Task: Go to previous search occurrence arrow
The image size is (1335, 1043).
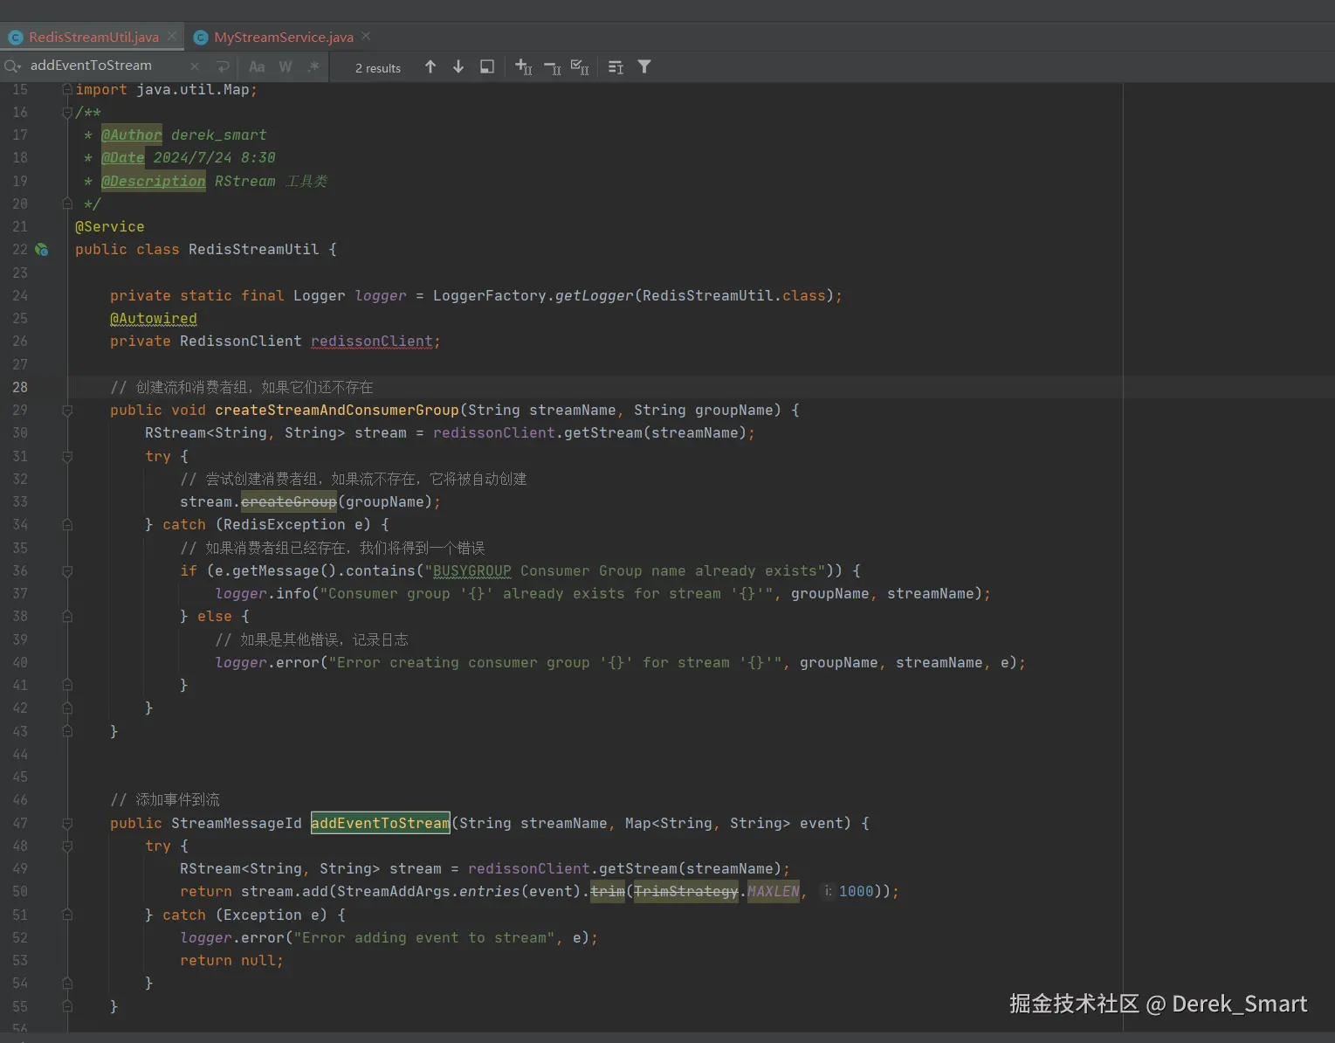Action: pos(430,67)
